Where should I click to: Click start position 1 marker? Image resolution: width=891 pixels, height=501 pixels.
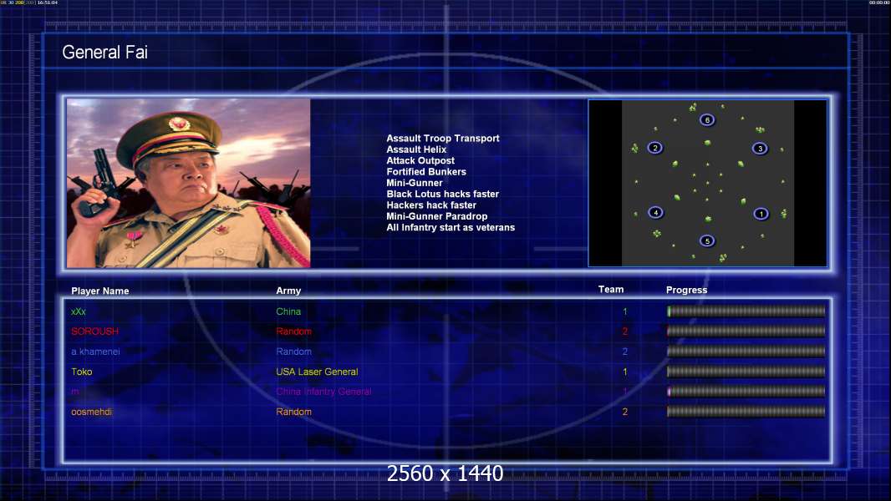coord(761,214)
